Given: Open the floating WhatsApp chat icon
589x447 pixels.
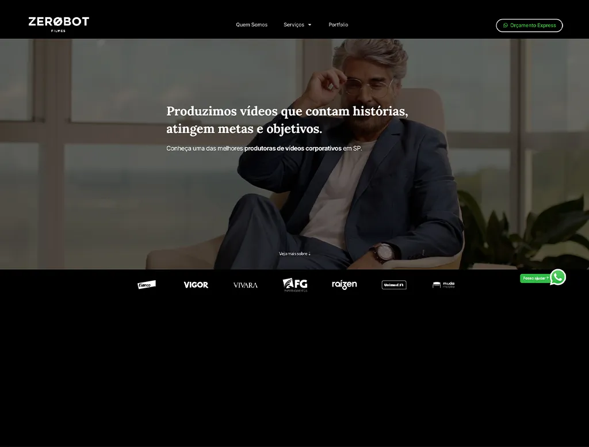Looking at the screenshot, I should click(557, 277).
